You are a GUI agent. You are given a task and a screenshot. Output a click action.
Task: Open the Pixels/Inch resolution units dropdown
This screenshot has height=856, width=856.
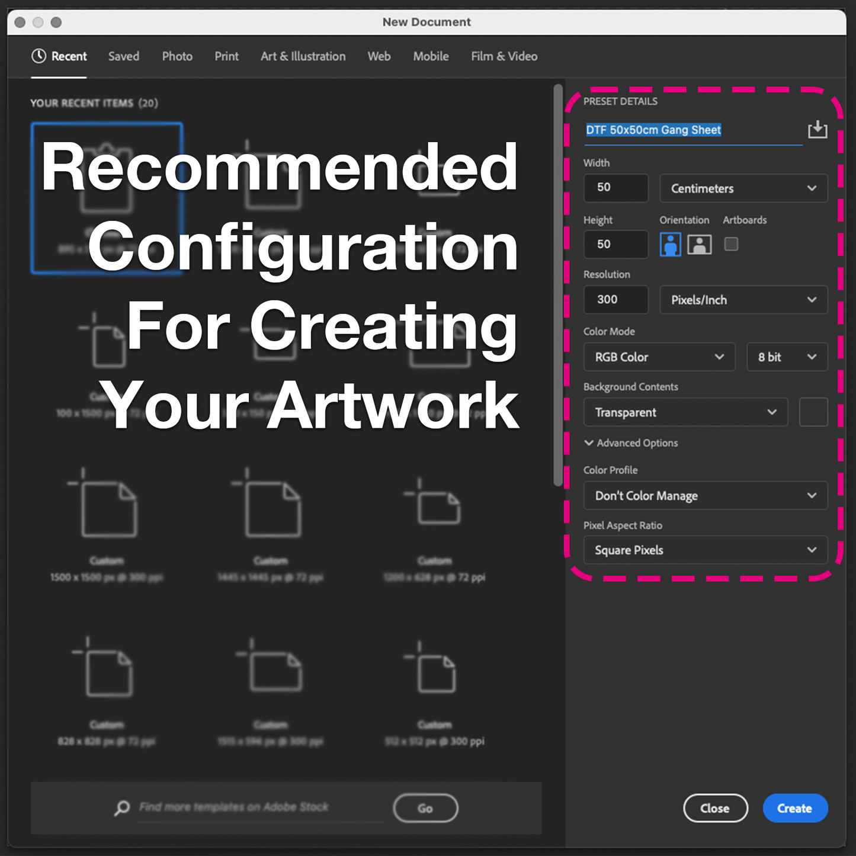pyautogui.click(x=743, y=300)
